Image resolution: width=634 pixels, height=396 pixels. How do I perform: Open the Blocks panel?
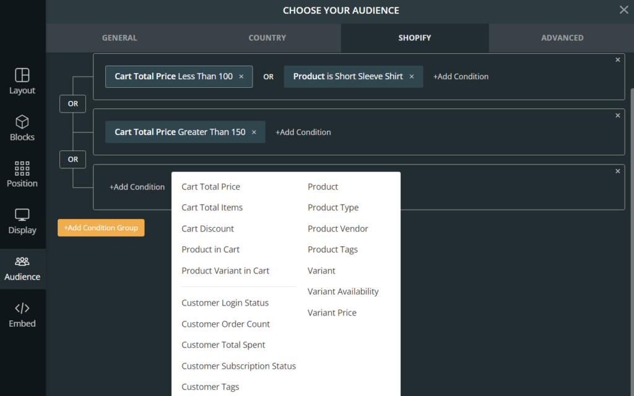pos(22,128)
